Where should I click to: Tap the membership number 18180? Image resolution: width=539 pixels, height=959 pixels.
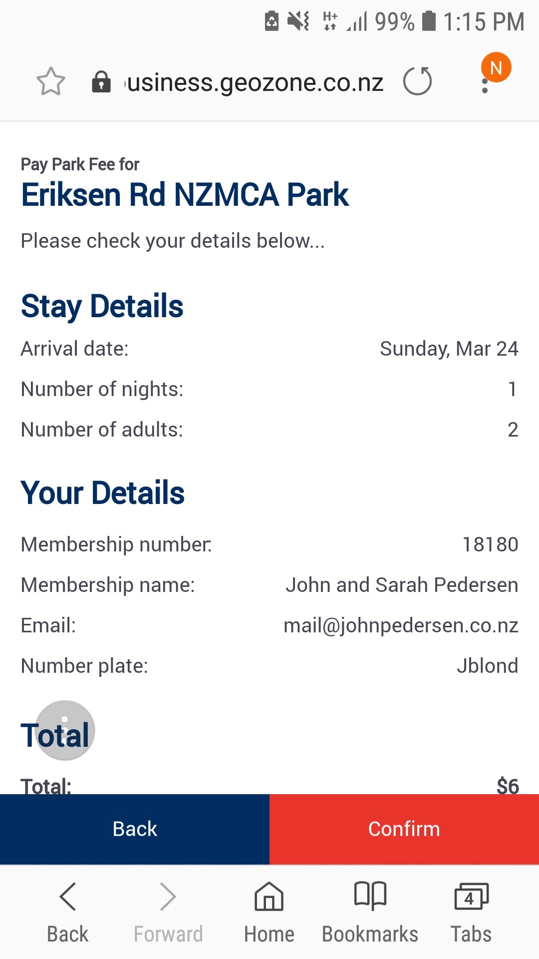click(490, 544)
